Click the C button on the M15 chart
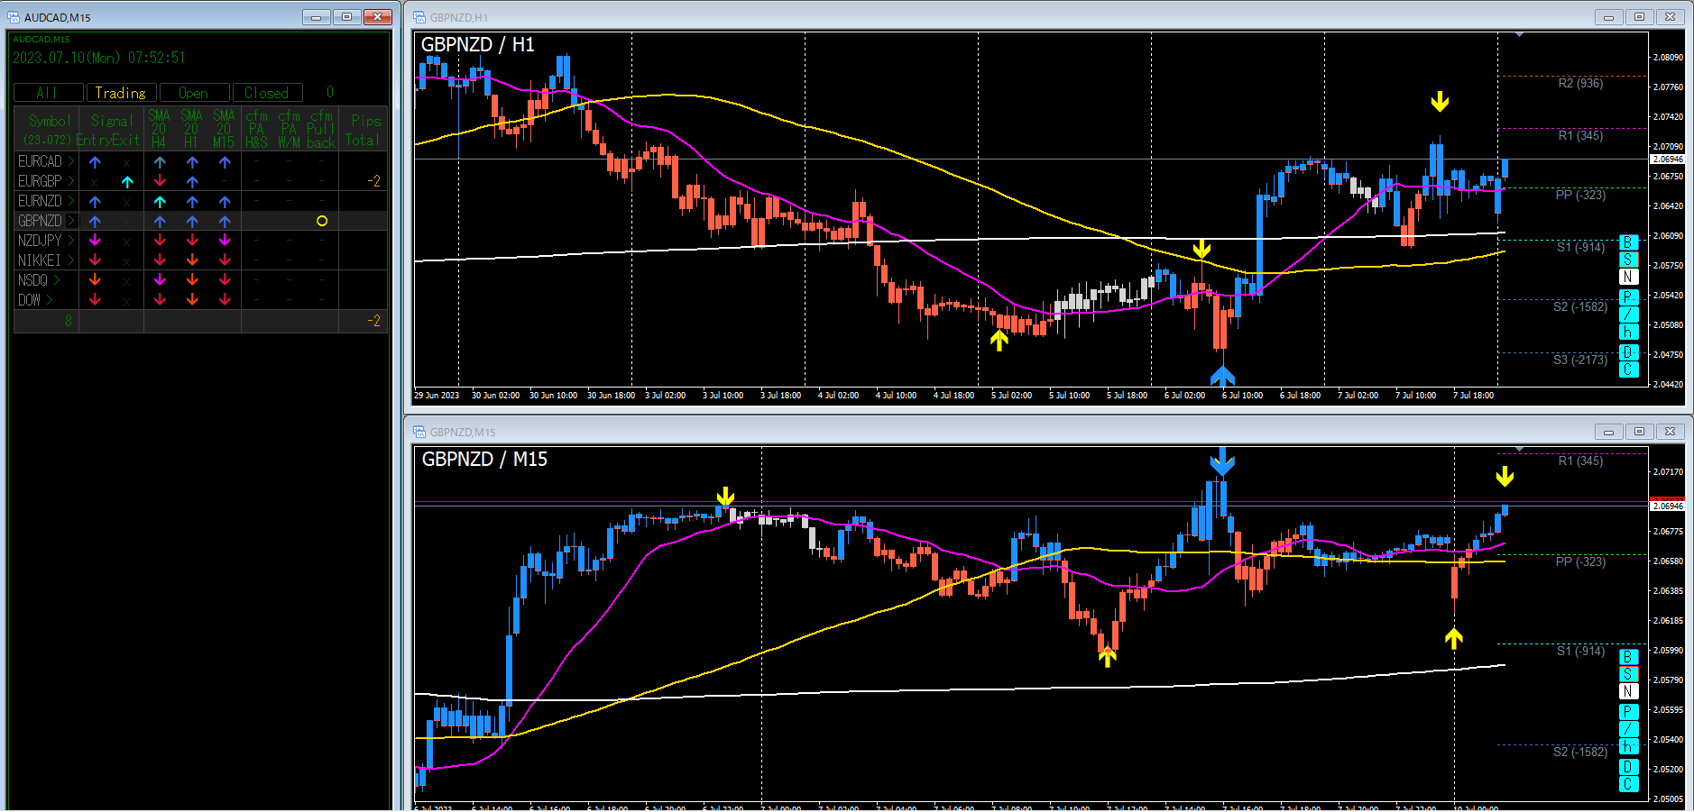This screenshot has height=812, width=1694. 1628,784
